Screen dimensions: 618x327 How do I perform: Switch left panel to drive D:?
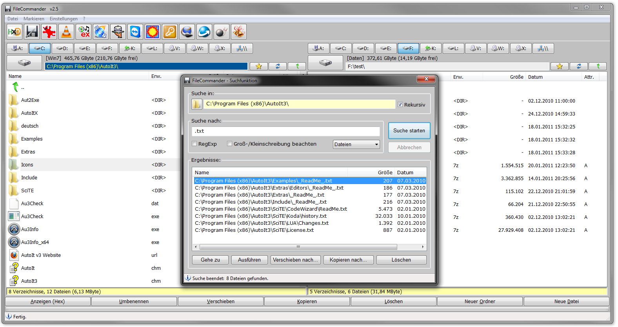click(62, 48)
